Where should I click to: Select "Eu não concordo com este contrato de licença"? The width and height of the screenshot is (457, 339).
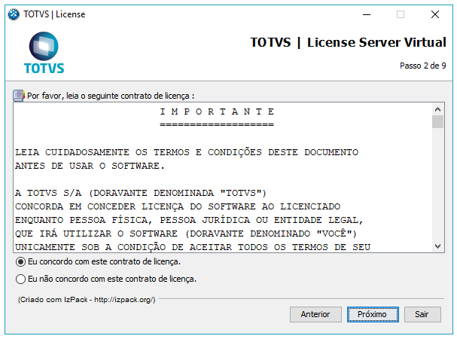pyautogui.click(x=20, y=279)
